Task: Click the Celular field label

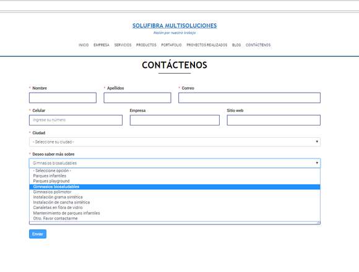Action: coord(39,111)
